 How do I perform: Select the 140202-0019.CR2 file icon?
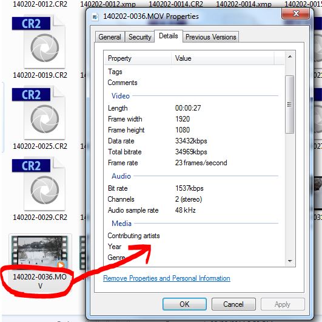pyautogui.click(x=39, y=41)
